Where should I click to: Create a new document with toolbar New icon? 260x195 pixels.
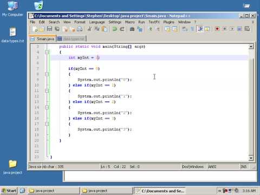[34, 29]
